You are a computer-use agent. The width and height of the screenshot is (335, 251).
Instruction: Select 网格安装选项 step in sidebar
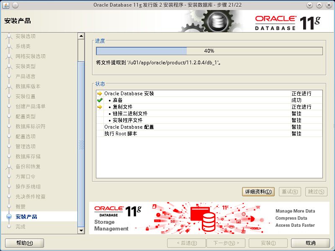(x=30, y=56)
